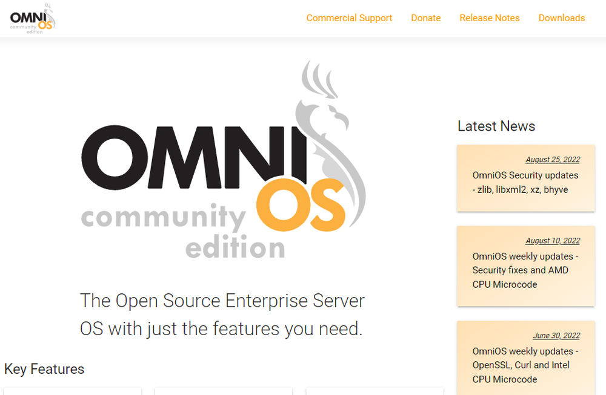Click the OmniOS logo in the header

point(33,19)
